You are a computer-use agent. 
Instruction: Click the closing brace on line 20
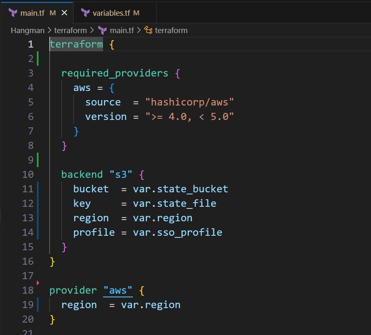click(x=52, y=319)
